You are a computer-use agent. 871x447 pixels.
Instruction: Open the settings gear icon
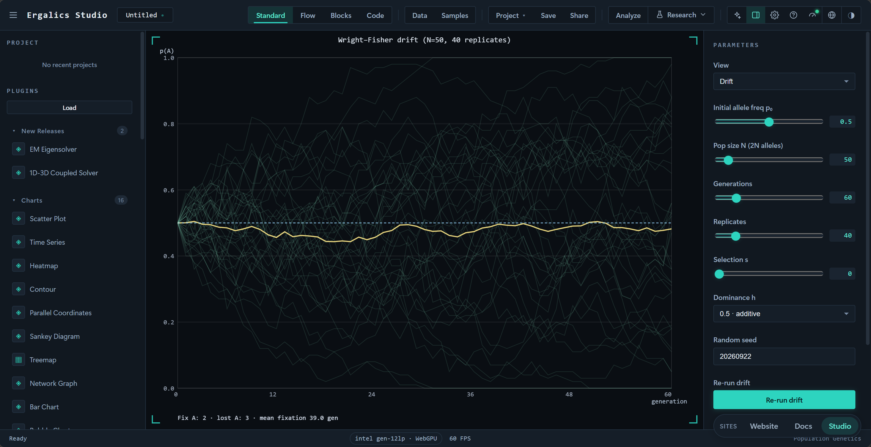click(x=775, y=15)
